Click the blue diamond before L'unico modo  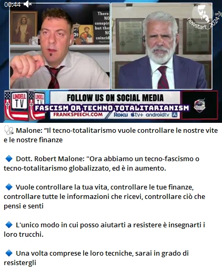pos(8,225)
